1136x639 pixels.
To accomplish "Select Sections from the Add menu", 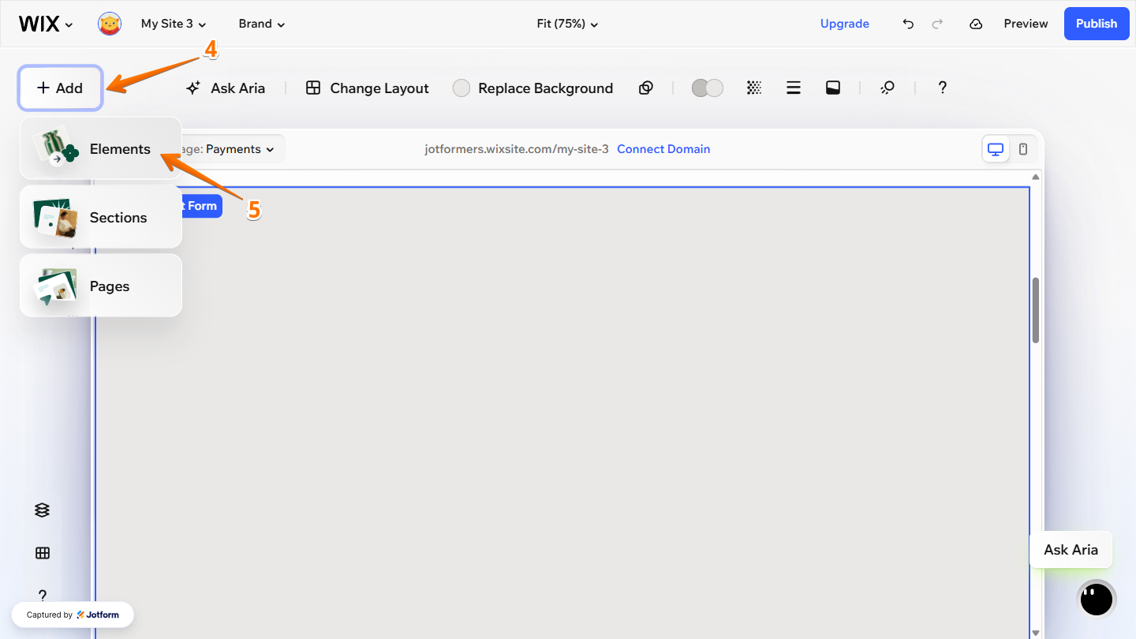I will point(101,217).
